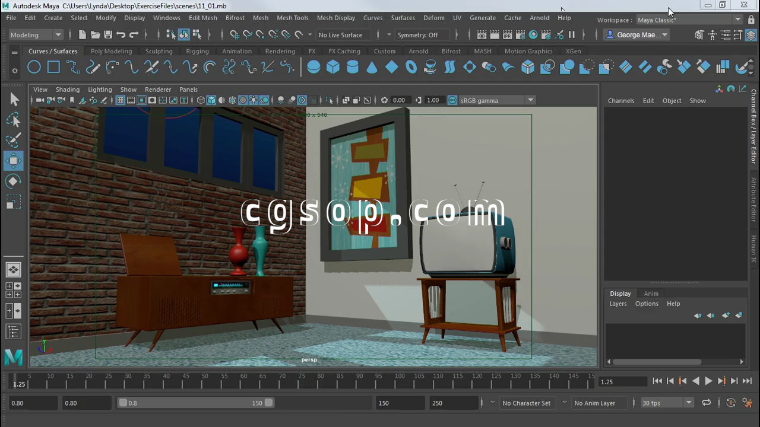The image size is (760, 427).
Task: Activate the Paint Selection tool
Action: (14, 140)
